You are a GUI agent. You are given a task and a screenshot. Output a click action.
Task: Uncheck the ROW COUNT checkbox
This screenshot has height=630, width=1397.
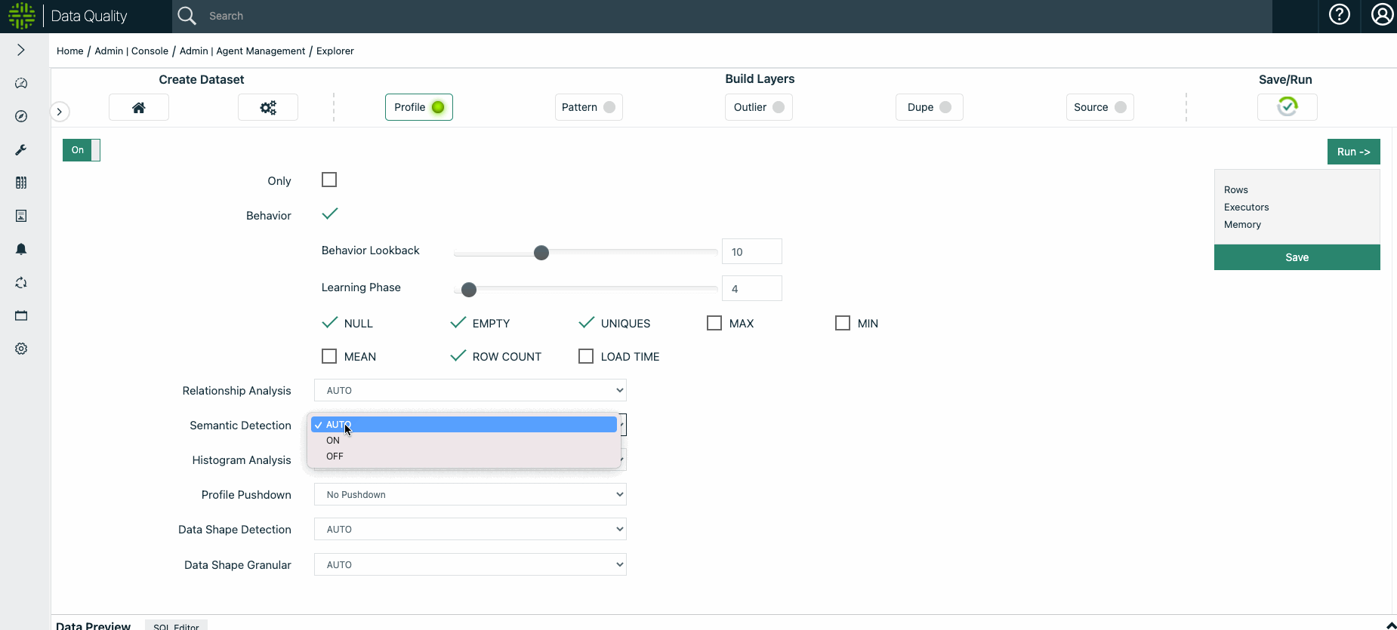pos(458,356)
